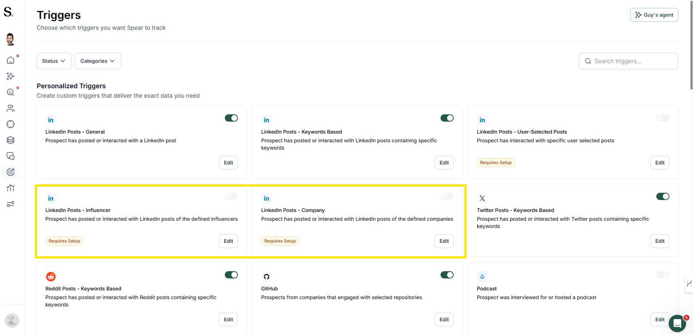This screenshot has height=334, width=693.
Task: Select the crosshair target sidebar icon
Action: [11, 124]
